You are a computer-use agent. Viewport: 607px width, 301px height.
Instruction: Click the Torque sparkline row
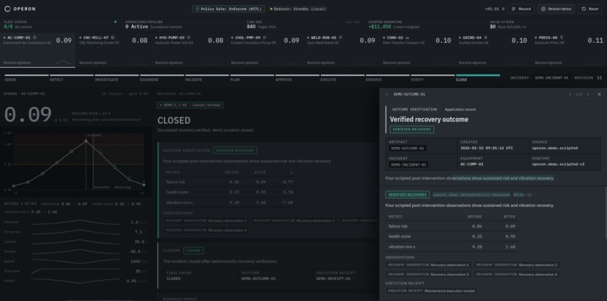point(75,251)
